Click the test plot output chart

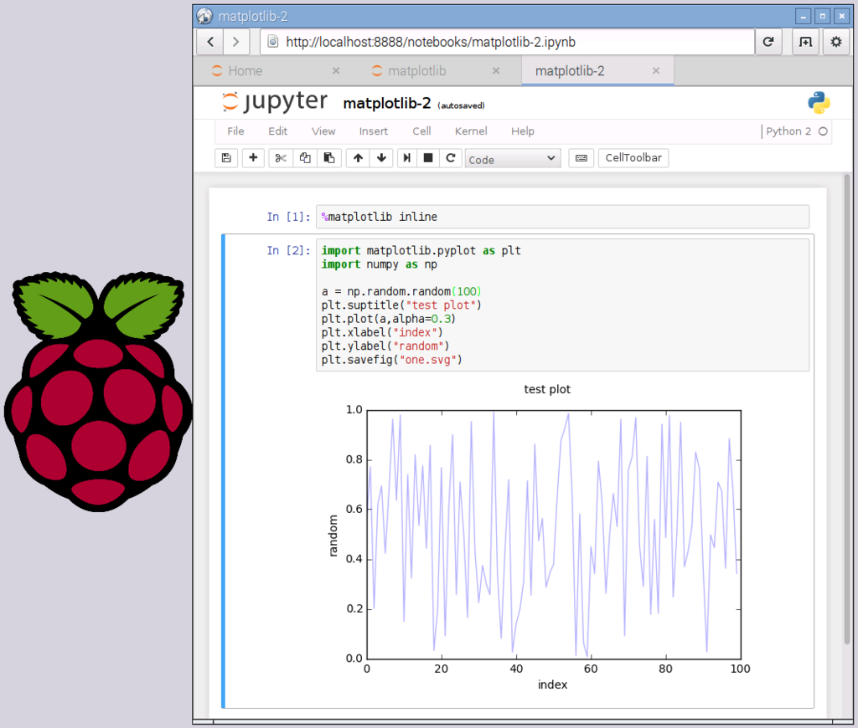(539, 536)
